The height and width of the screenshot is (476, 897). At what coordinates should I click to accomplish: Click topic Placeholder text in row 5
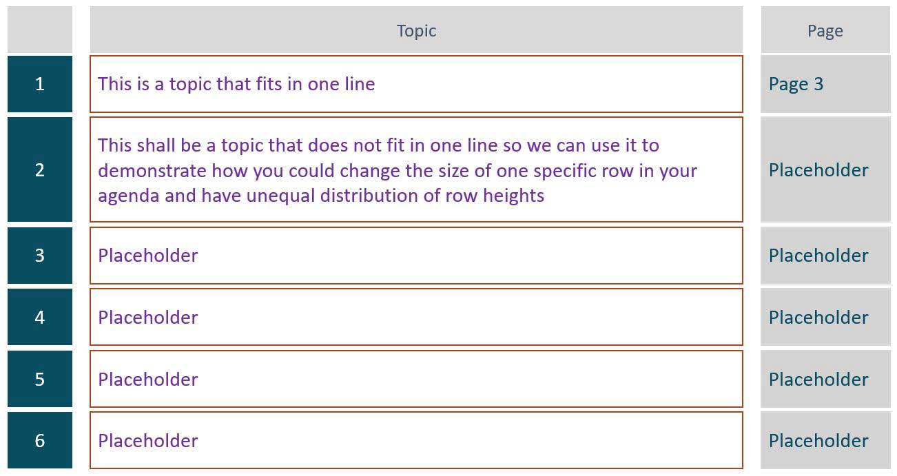click(148, 379)
